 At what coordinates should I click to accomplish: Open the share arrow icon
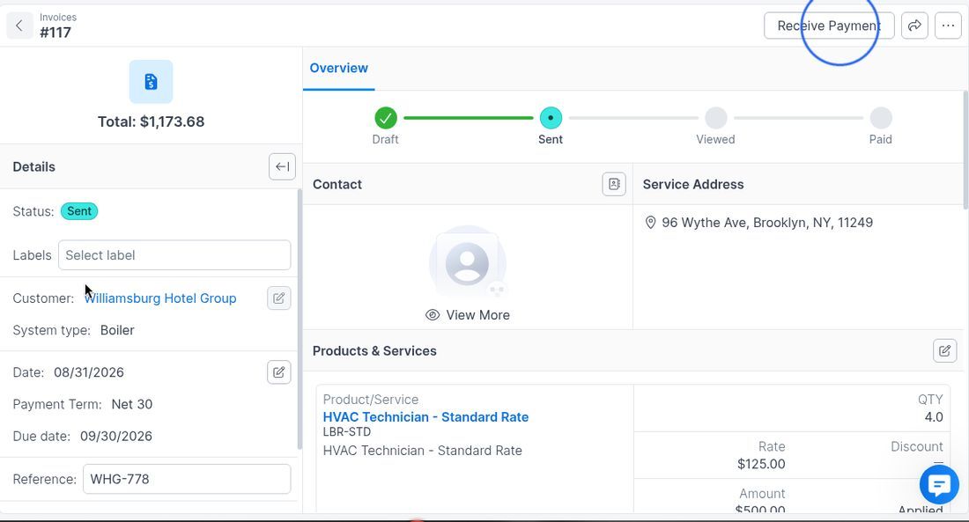point(914,26)
